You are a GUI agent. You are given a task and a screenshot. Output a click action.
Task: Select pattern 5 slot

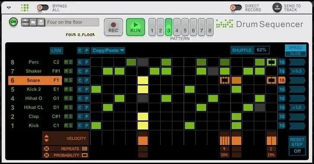(x=185, y=27)
